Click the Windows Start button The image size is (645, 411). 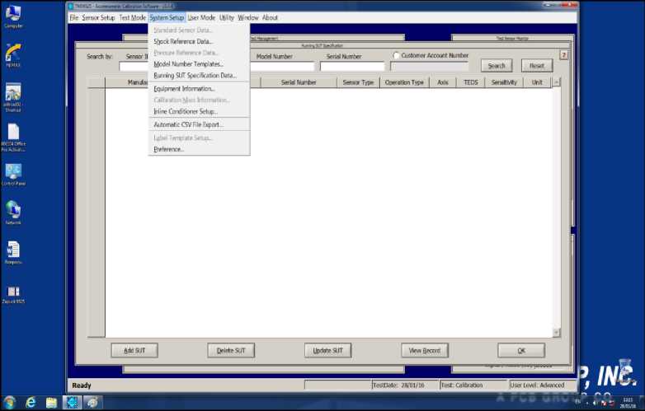[x=9, y=402]
